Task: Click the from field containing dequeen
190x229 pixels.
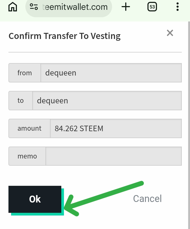Action: pos(111,73)
